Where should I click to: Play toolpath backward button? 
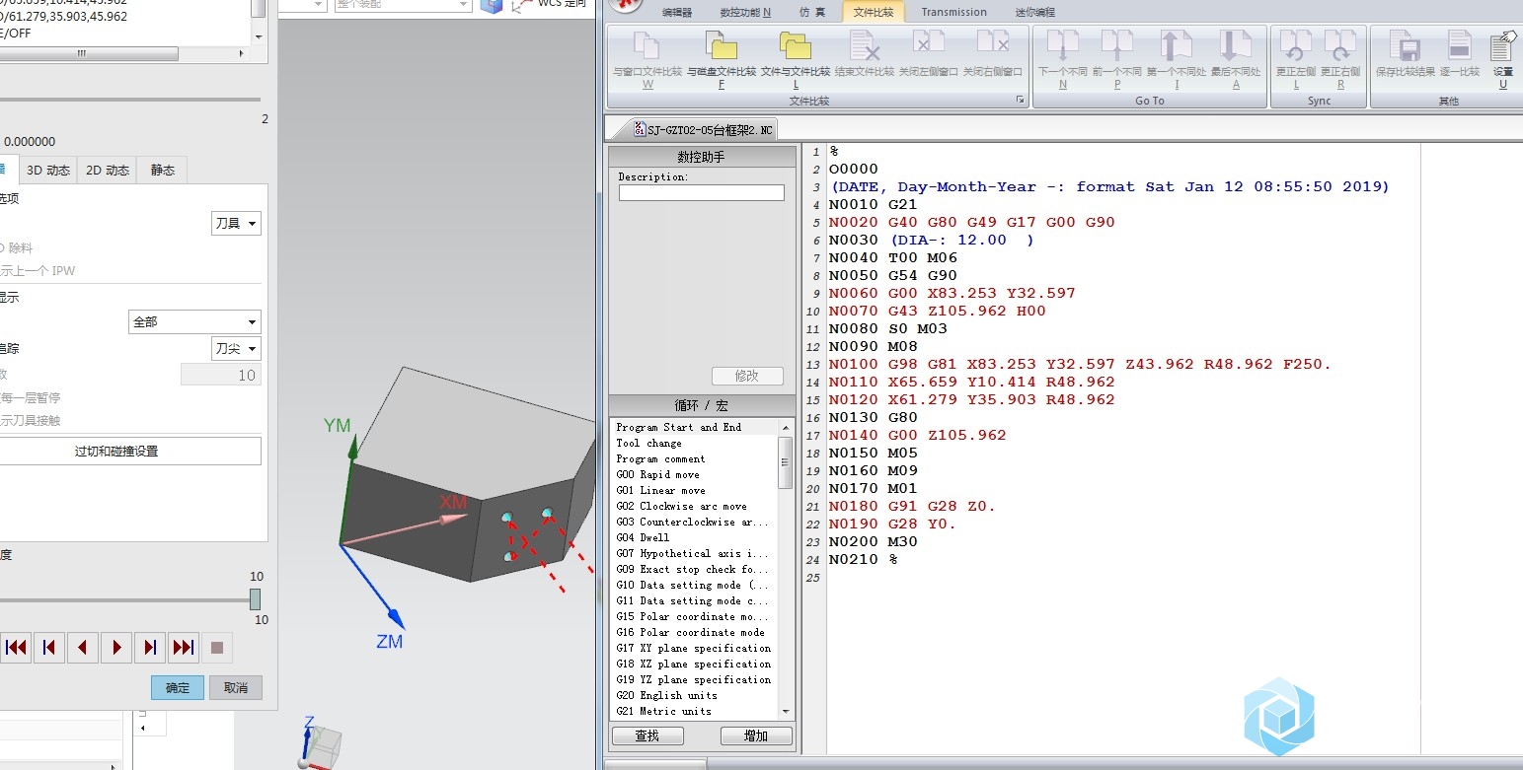point(83,648)
